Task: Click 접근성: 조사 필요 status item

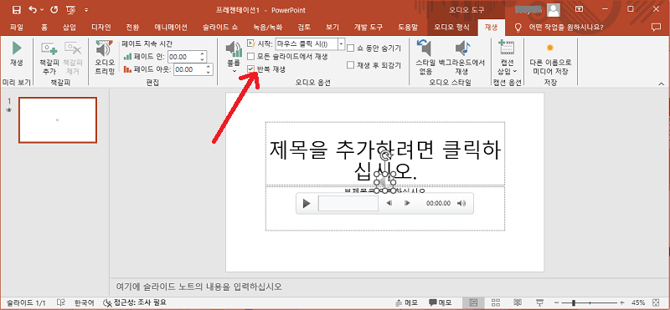Action: click(x=135, y=302)
